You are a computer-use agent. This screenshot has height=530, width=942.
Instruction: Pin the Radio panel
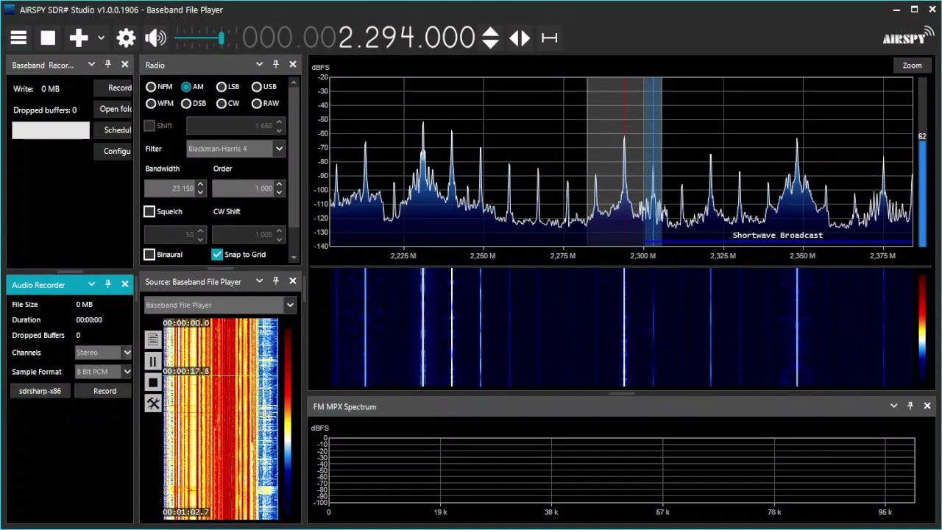point(276,65)
